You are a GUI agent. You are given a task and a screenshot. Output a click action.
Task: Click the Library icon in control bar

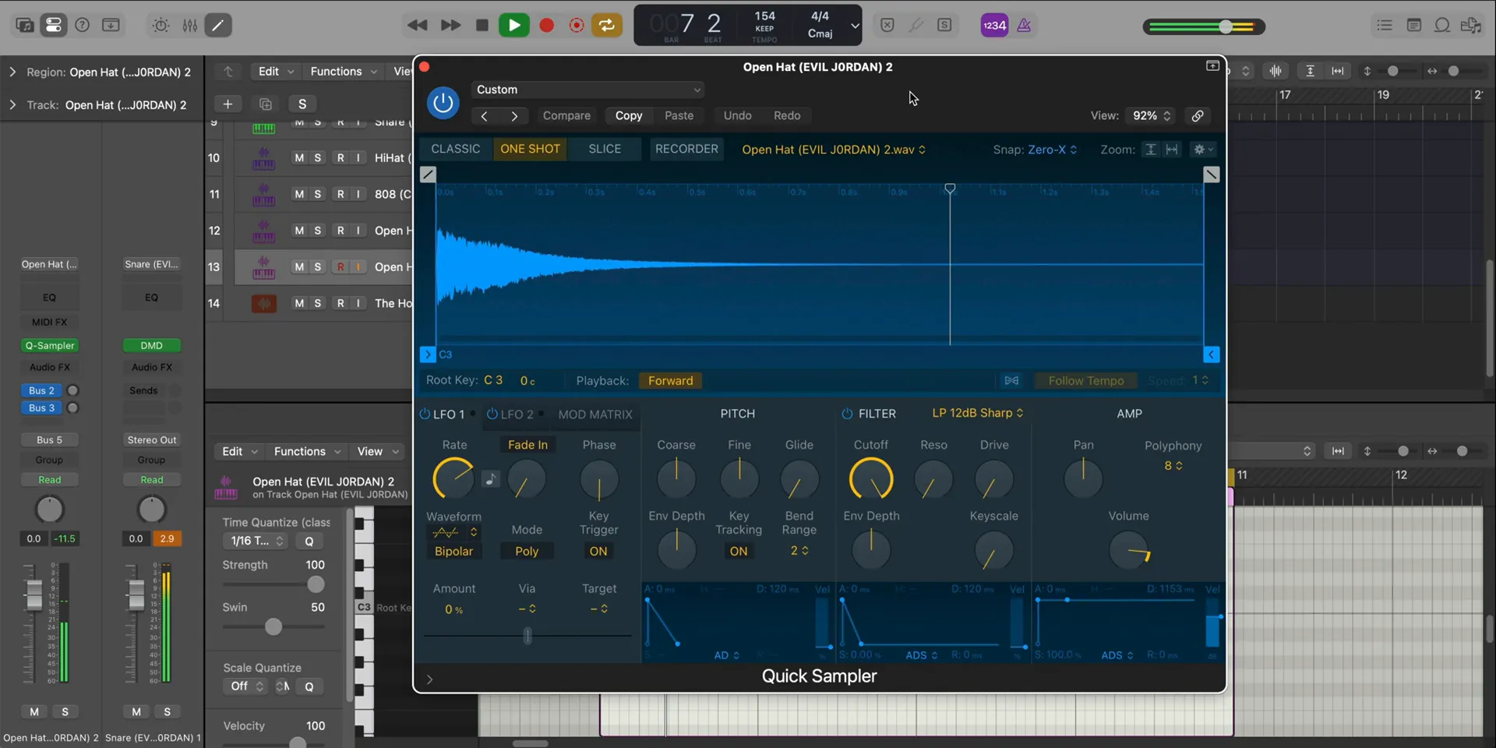24,25
